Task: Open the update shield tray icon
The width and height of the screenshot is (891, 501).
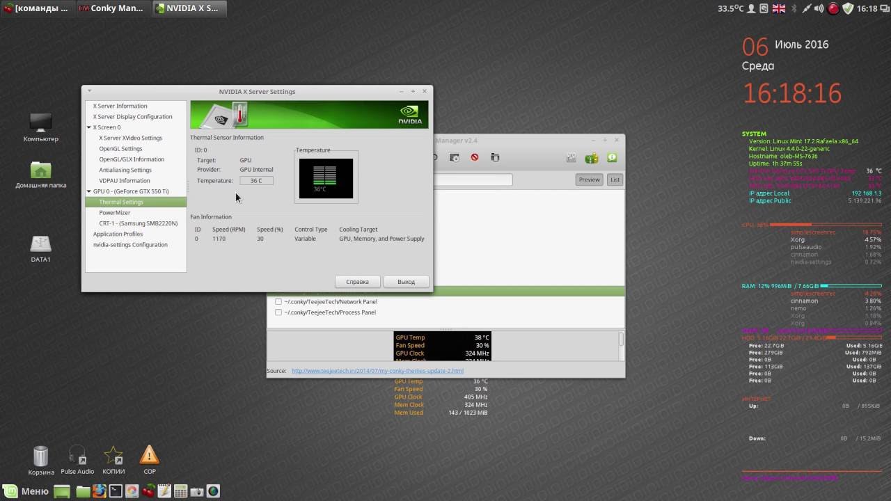Action: point(848,8)
